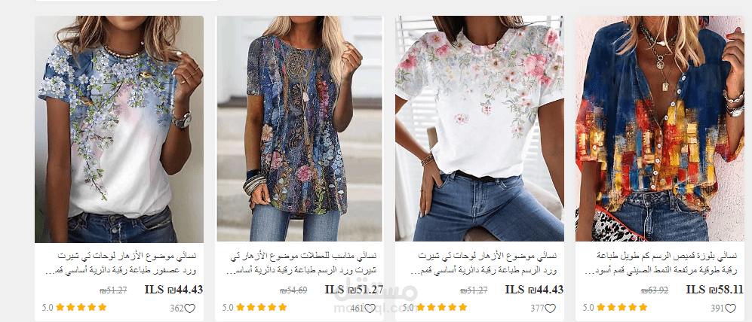View the white pink-flower tee photo
The image size is (752, 322).
pyautogui.click(x=480, y=129)
